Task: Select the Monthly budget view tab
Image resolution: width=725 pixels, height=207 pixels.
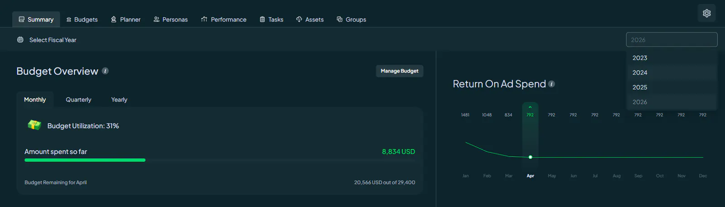Action: [35, 100]
